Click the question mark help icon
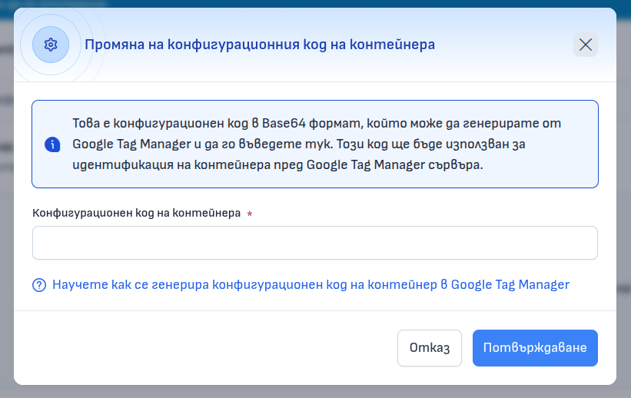 click(39, 285)
